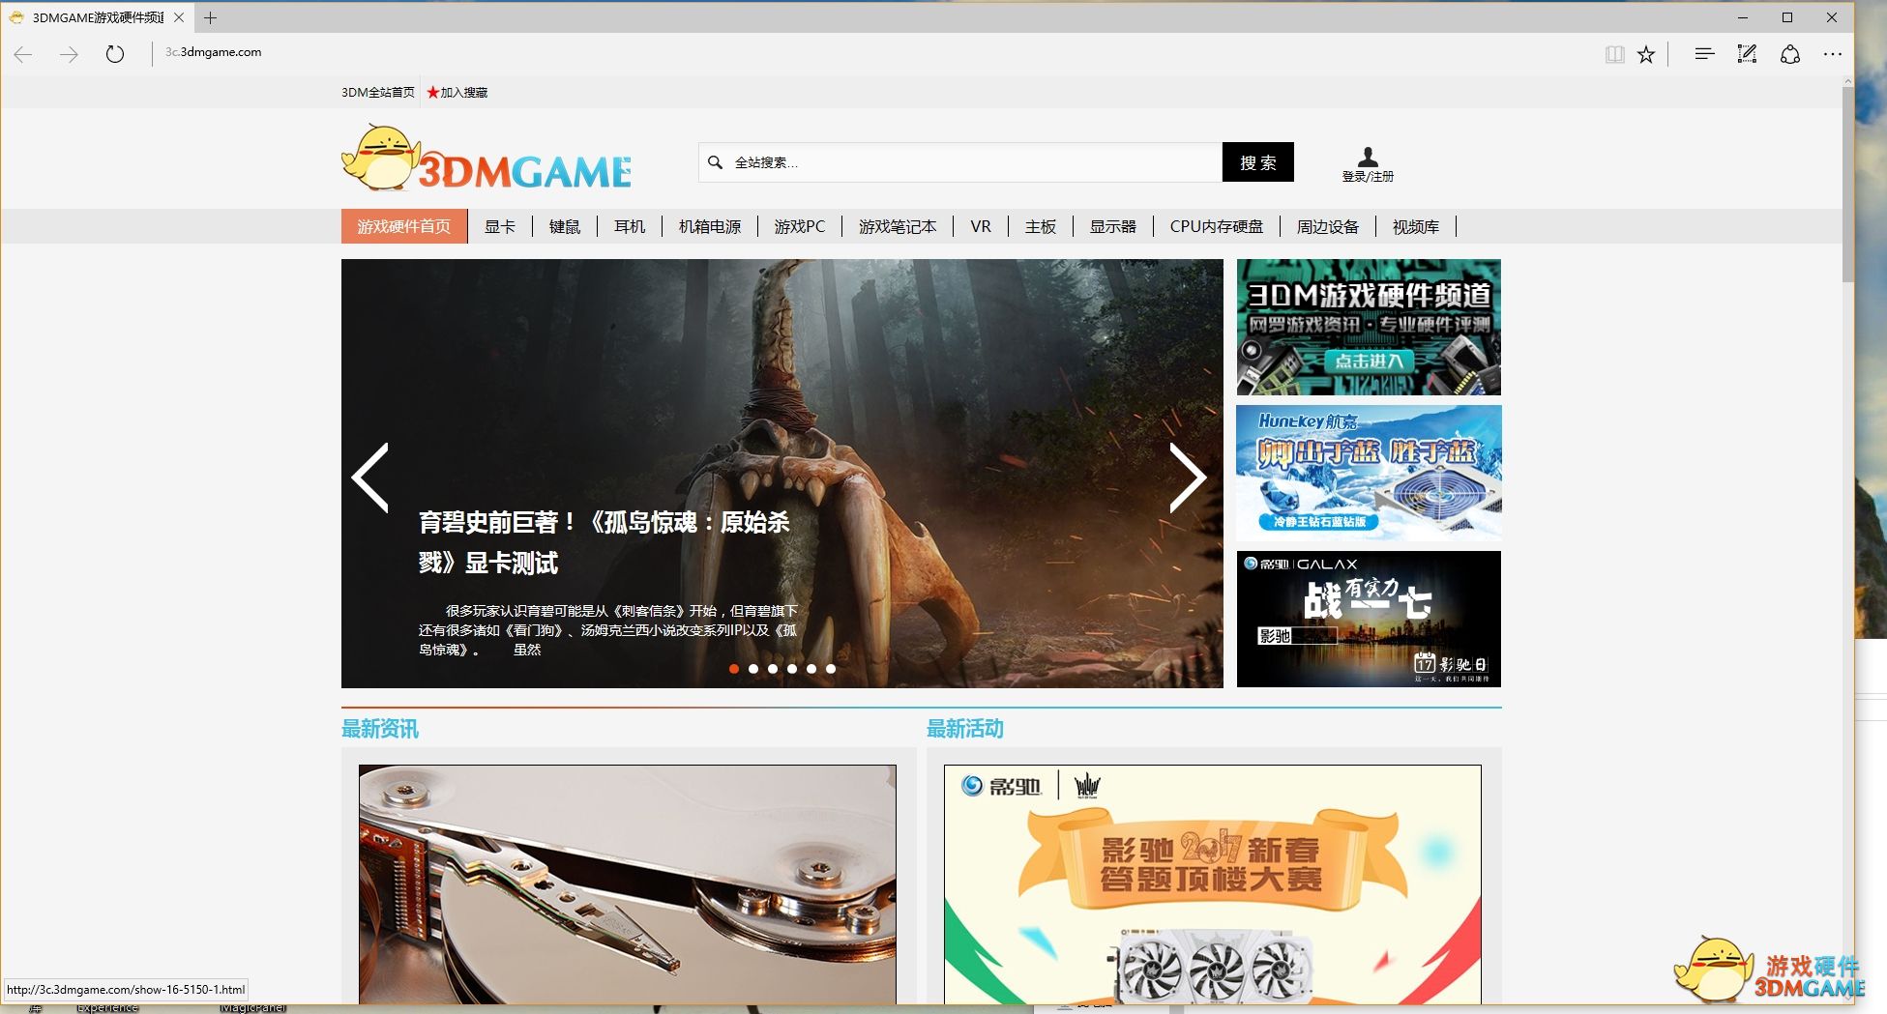Screen dimensions: 1887x1014
Task: Open the Huntkey 航嘉 ad banner
Action: coord(1369,473)
